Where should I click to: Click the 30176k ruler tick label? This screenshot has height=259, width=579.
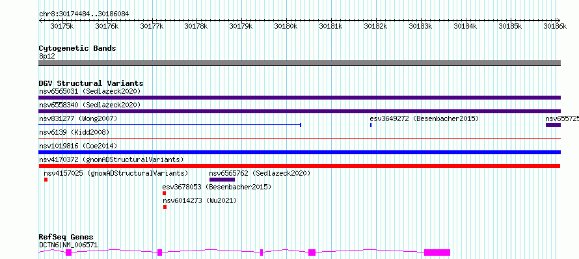(x=107, y=26)
